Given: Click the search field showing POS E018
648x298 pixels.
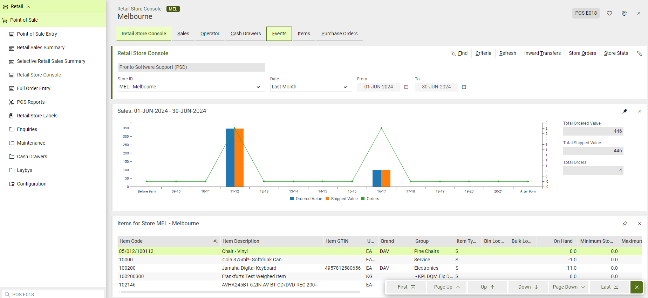Looking at the screenshot, I should tap(53, 294).
